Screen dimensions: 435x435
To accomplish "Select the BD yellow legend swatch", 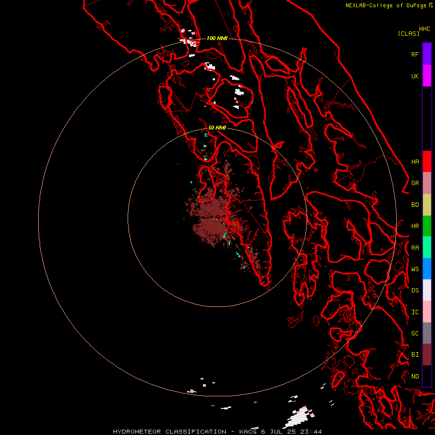I will [427, 205].
